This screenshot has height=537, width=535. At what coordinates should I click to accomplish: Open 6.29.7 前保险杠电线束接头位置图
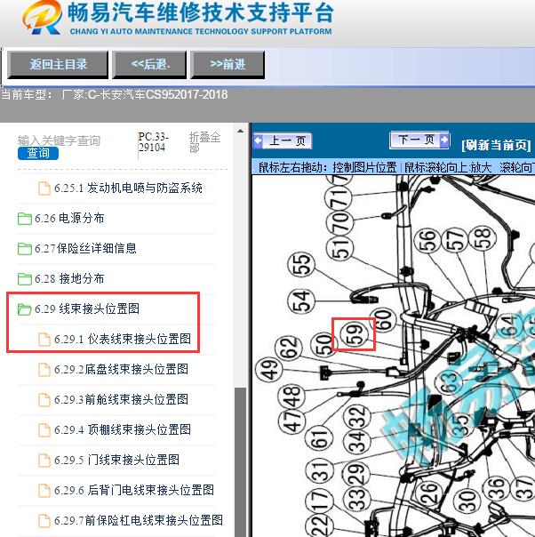tap(139, 520)
